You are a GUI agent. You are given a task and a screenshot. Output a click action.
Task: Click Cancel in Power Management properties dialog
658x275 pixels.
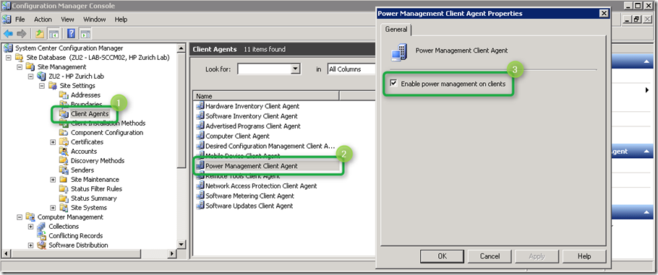point(490,256)
